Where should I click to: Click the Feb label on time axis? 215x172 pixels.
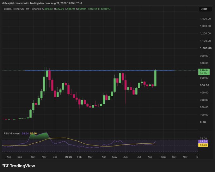[x=79, y=157]
